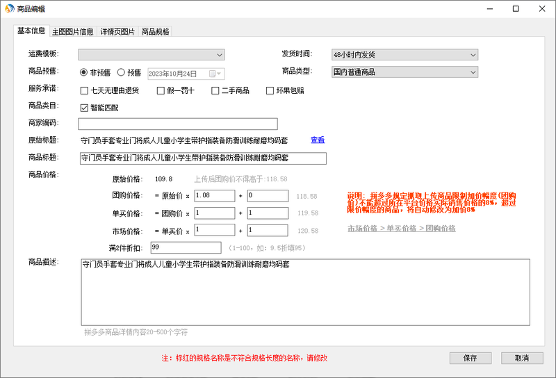Click the 团购价格 multiplier field 1.08
This screenshot has width=556, height=378.
(x=215, y=196)
